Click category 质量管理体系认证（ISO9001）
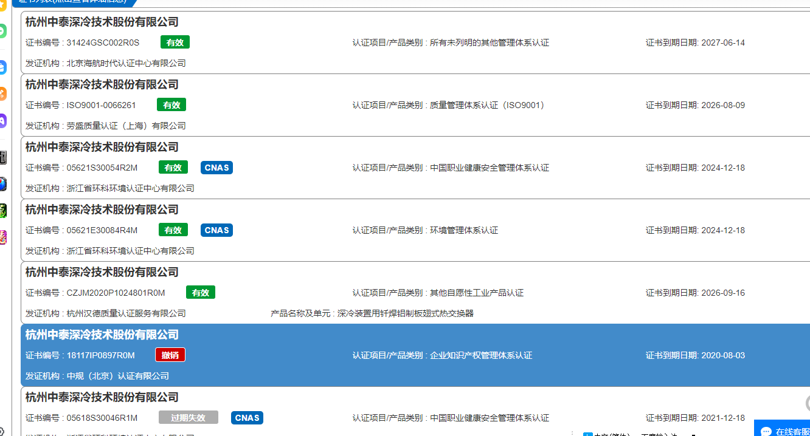Screen dimensions: 810x436 tap(488, 105)
